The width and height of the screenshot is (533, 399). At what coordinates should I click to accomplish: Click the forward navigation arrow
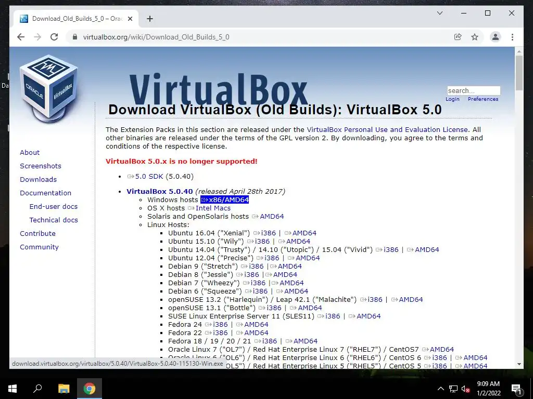click(x=37, y=37)
